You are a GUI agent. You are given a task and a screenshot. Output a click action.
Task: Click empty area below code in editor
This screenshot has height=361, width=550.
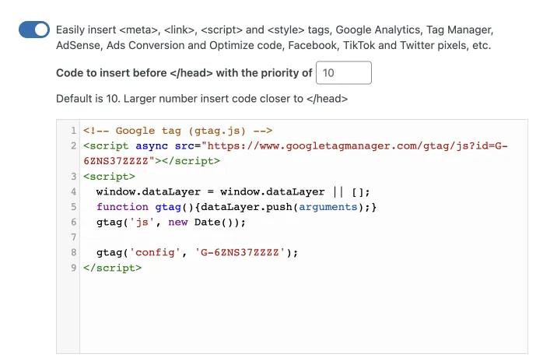(x=303, y=314)
